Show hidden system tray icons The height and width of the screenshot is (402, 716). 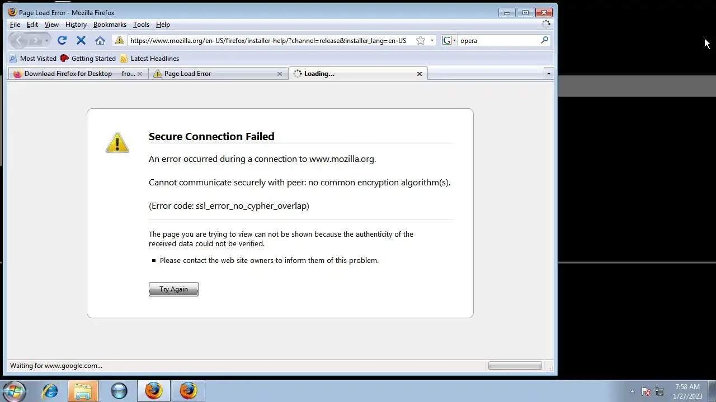point(632,391)
